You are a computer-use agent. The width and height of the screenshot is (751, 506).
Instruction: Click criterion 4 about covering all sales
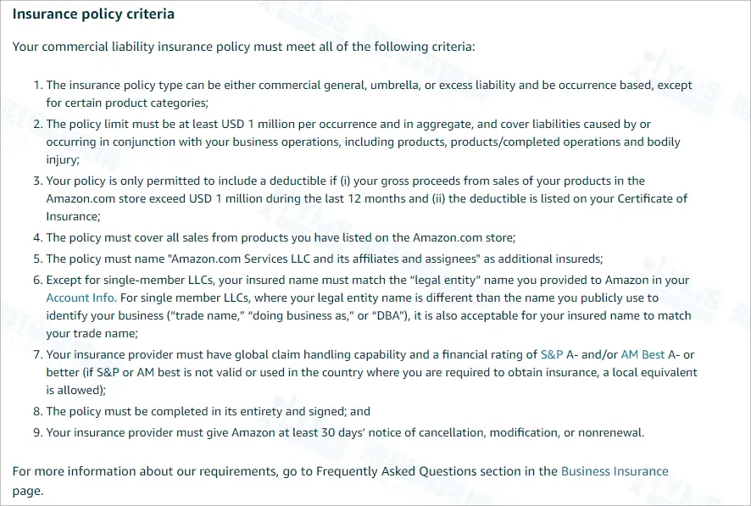(280, 238)
